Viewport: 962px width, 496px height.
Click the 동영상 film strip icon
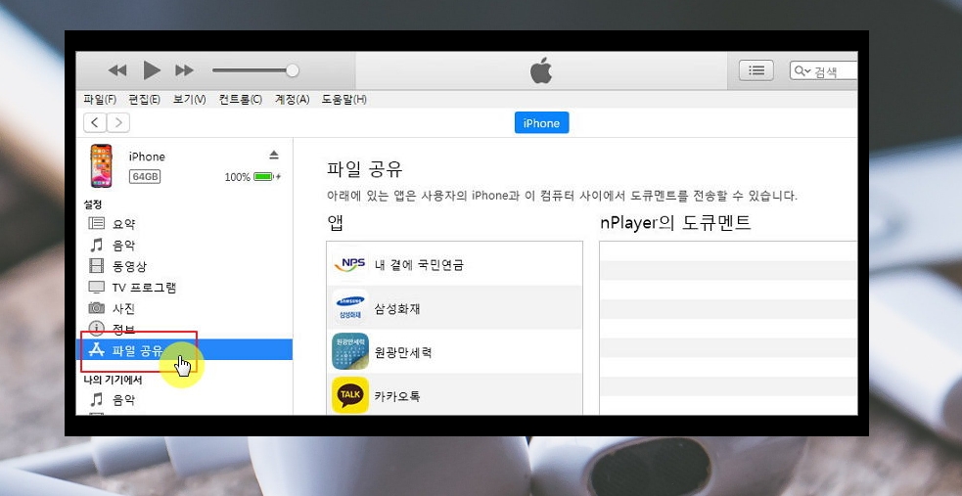pos(96,266)
